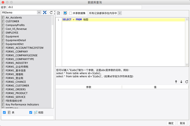
Task: Select the Key Performance Indicators table
Action: [22, 104]
